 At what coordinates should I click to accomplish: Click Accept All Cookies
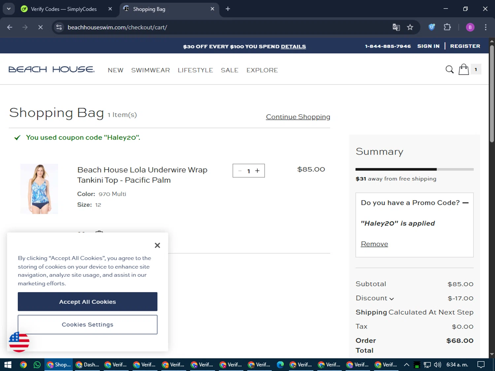[x=87, y=302]
